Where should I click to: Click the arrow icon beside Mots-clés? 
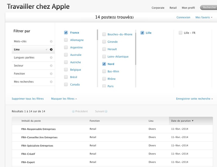[x=51, y=41]
